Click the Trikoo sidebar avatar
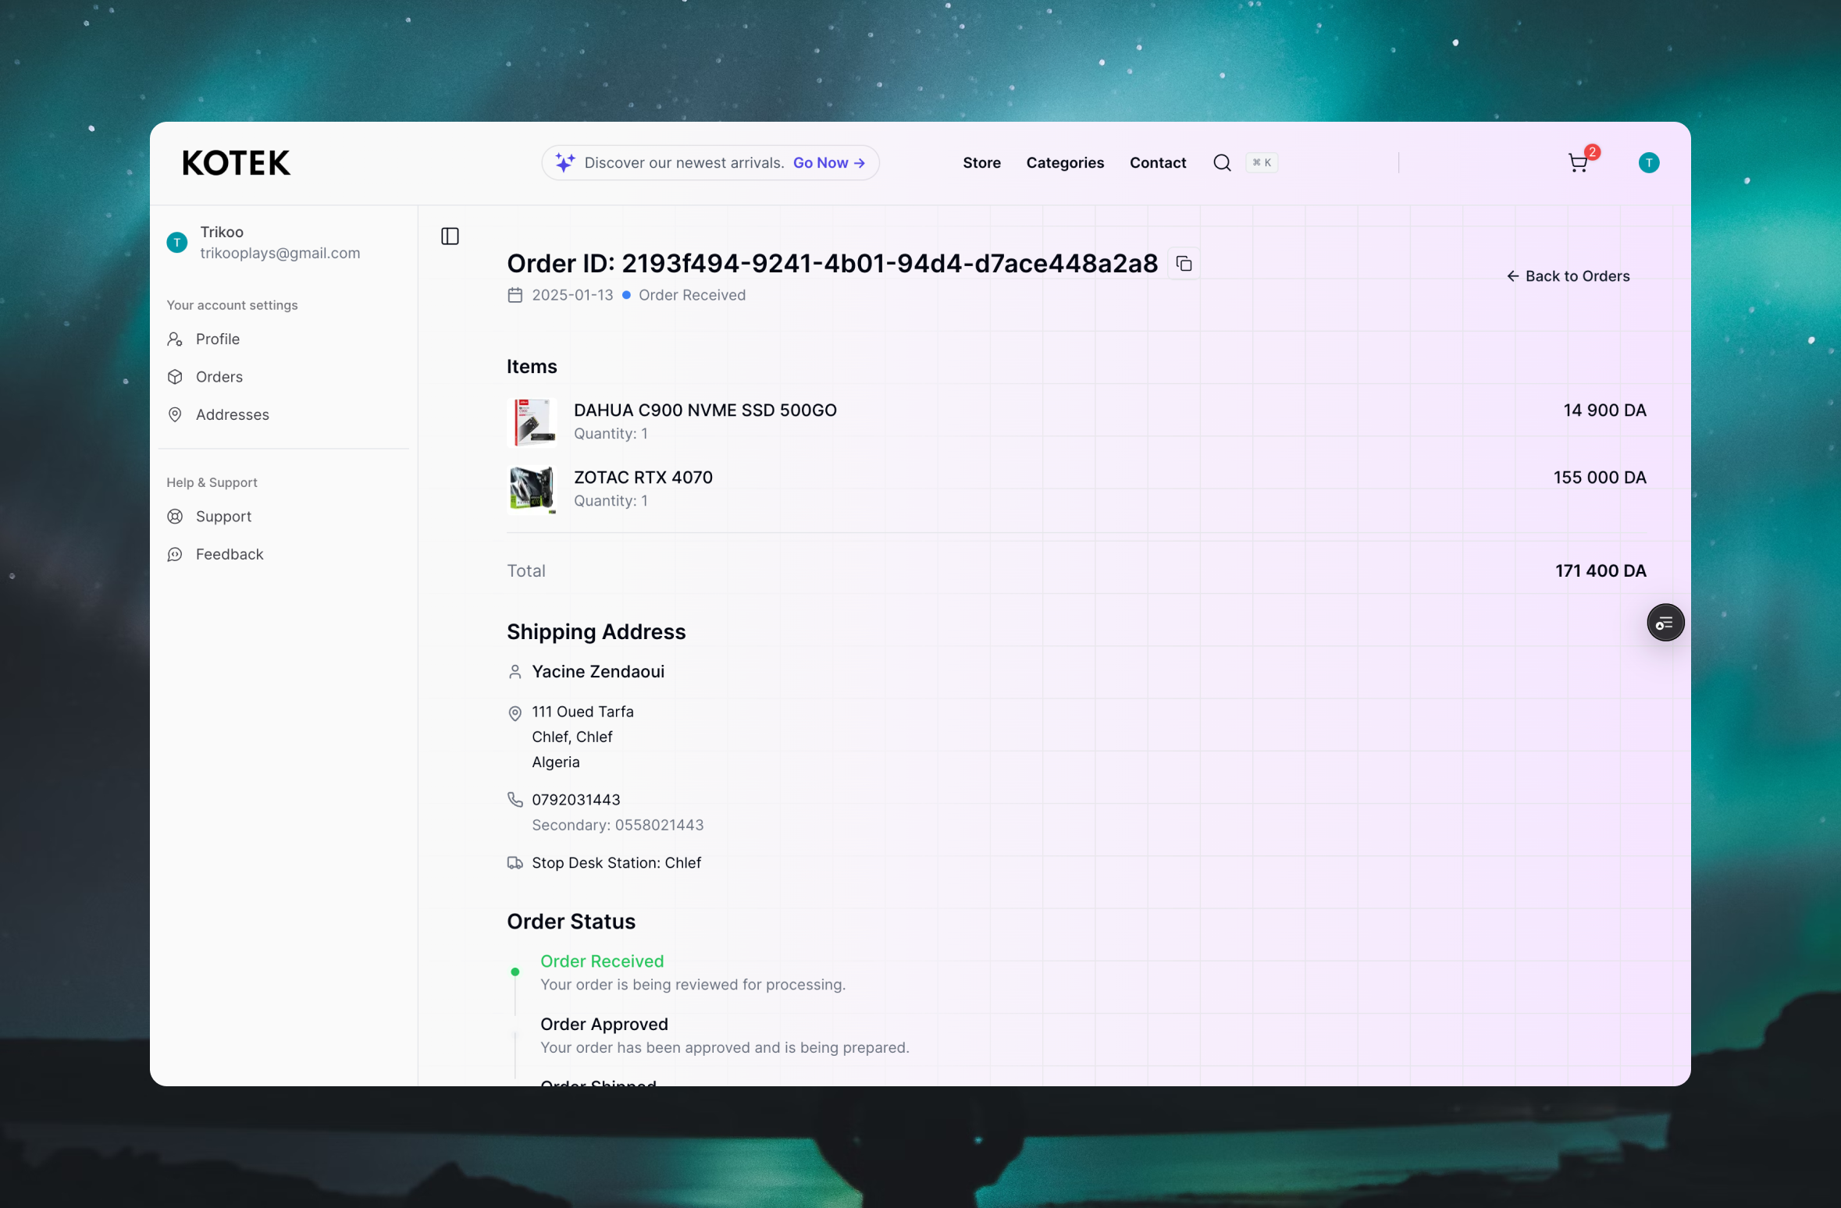 [177, 243]
